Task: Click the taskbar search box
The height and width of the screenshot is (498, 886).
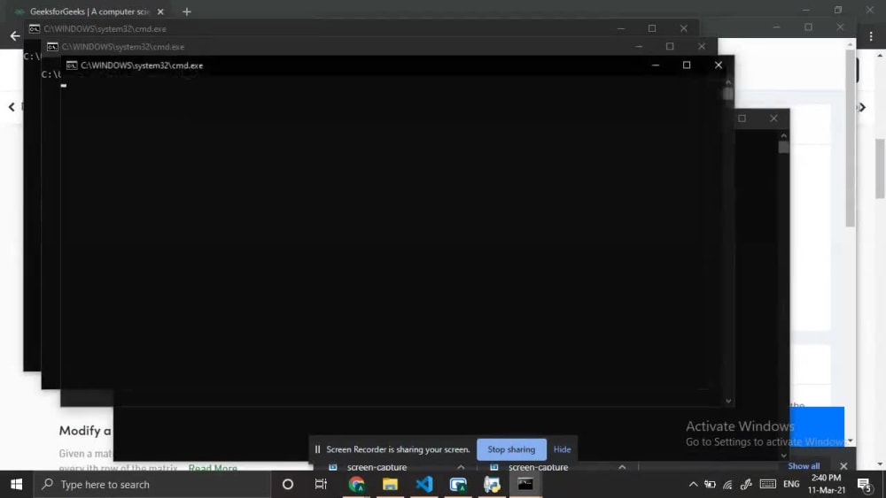Action: point(152,485)
